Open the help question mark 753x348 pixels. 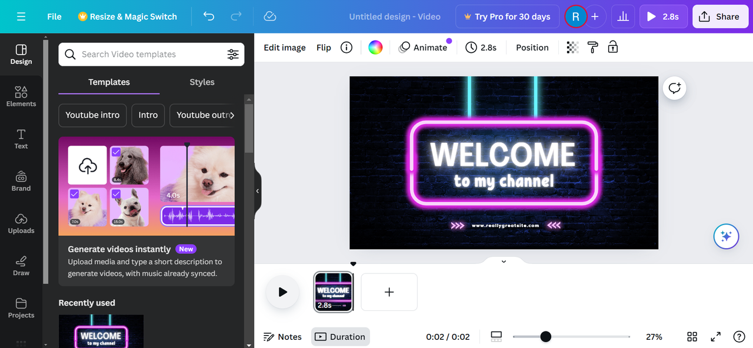[x=739, y=337]
